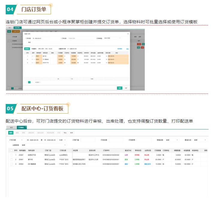This screenshot has height=202, width=217.
Task: Tick the header checkbox in 订货看板 table
Action: [x=11, y=151]
